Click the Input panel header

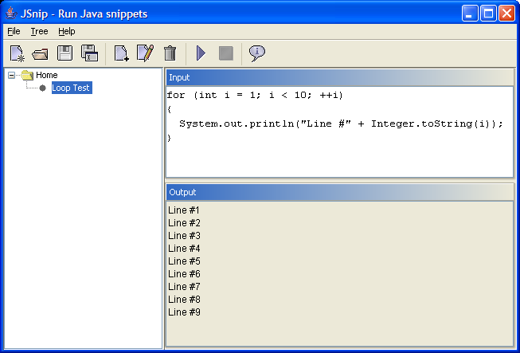(339, 77)
